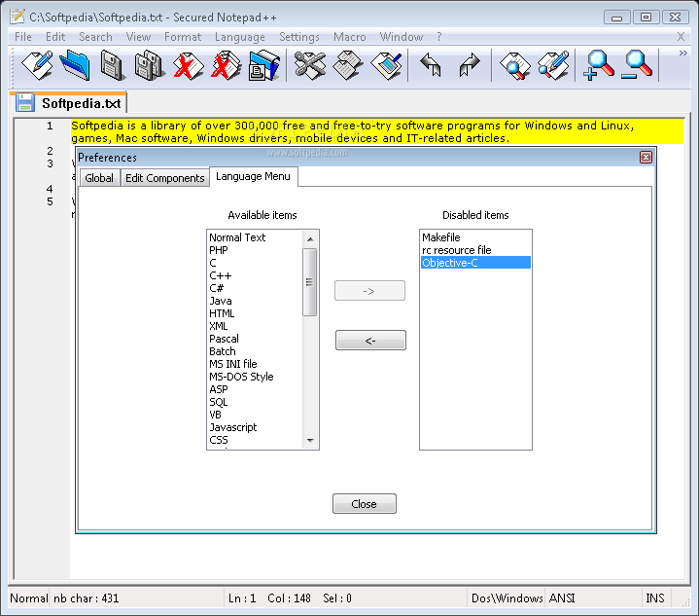Click the Print toolbar icon
Viewport: 699px width, 616px height.
(x=264, y=65)
